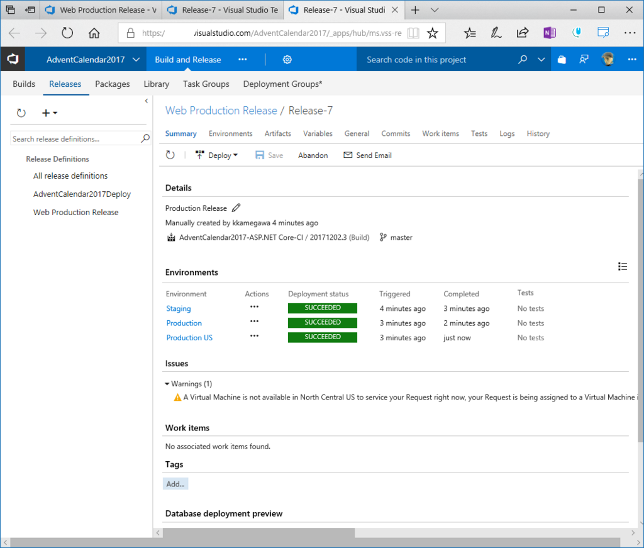644x548 pixels.
Task: Collapse the left sidebar with the chevron
Action: coord(146,101)
